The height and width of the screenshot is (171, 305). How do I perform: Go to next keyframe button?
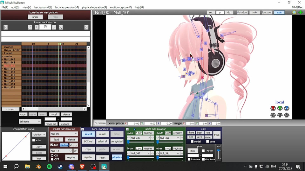pyautogui.click(x=61, y=27)
